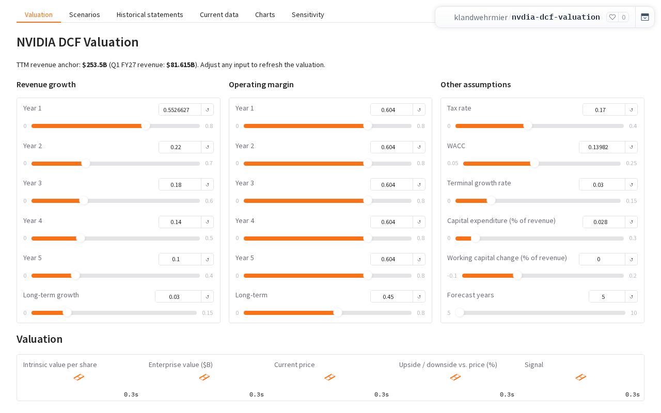Click the Signal output label
This screenshot has width=661, height=413.
click(x=534, y=364)
